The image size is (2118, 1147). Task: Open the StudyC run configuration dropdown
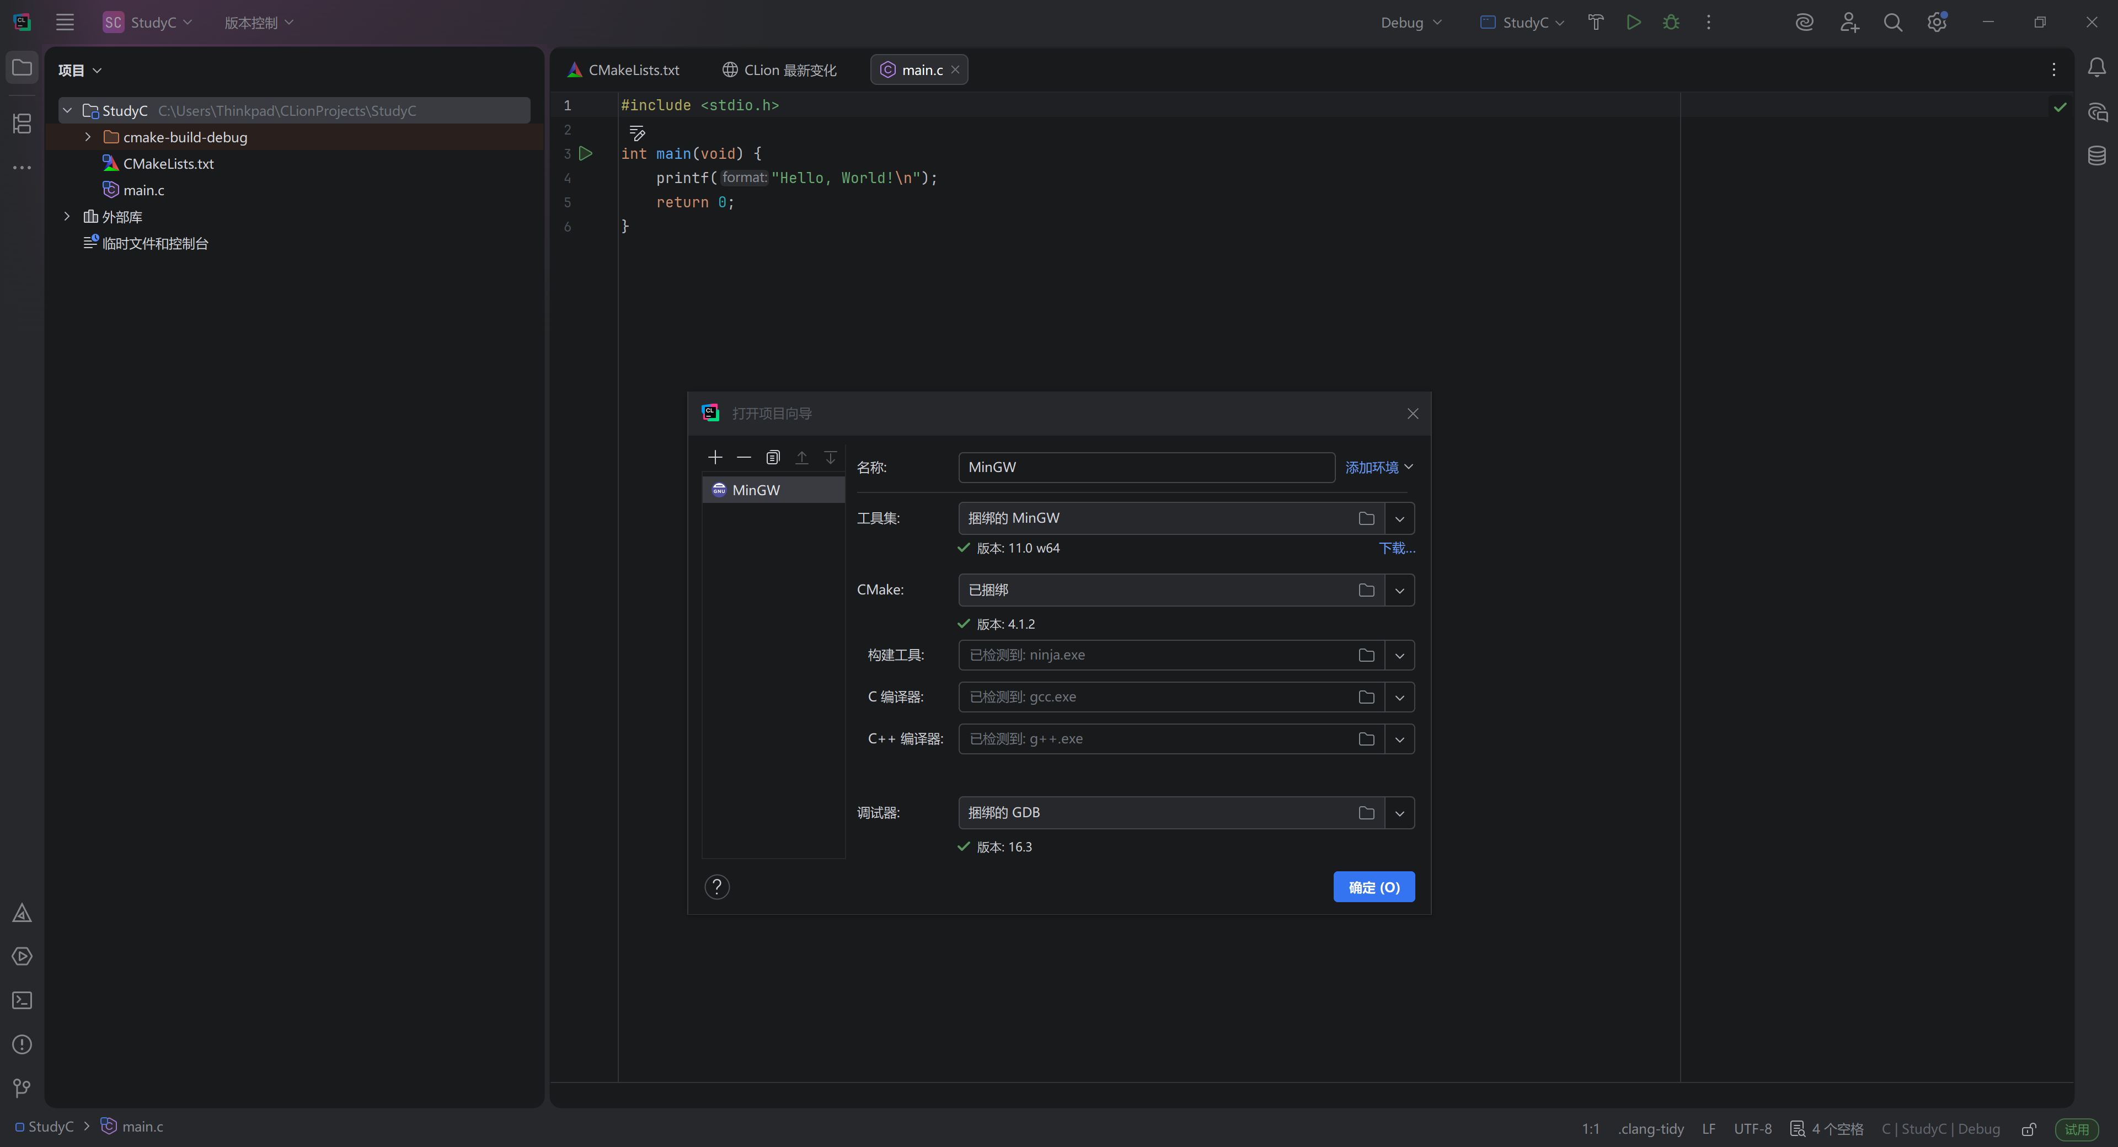click(x=1522, y=22)
